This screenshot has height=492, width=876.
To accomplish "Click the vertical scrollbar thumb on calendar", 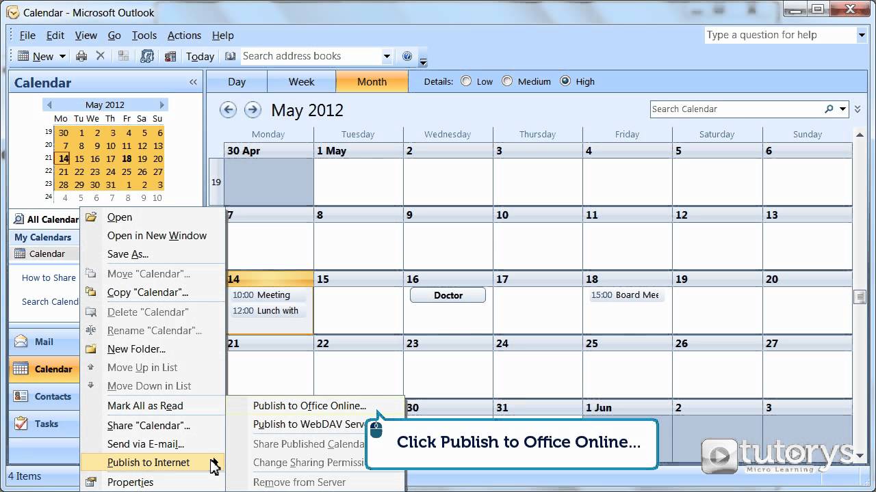I will (x=860, y=296).
